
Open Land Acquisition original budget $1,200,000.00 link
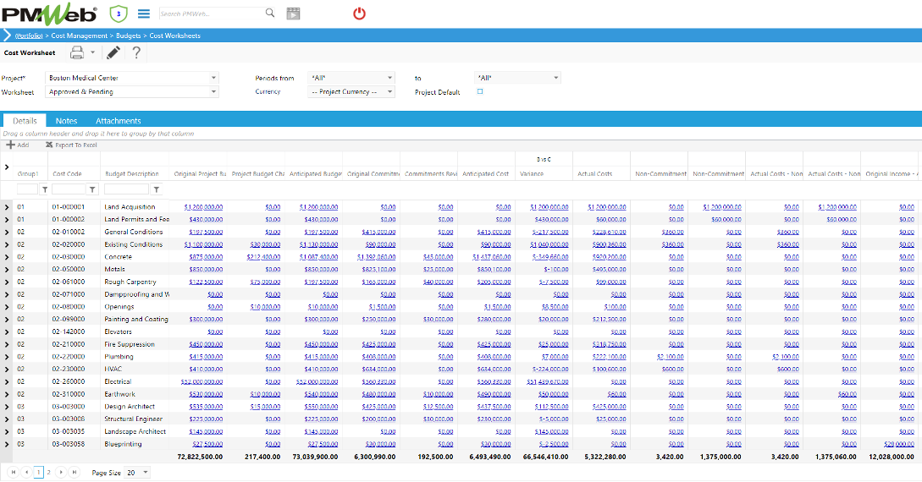(x=203, y=207)
